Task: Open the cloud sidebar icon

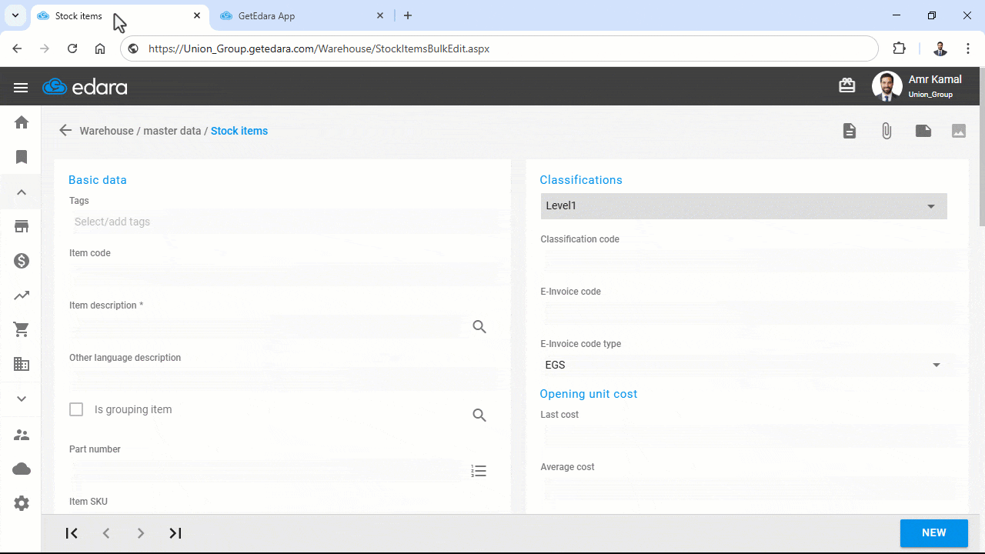Action: [x=22, y=469]
